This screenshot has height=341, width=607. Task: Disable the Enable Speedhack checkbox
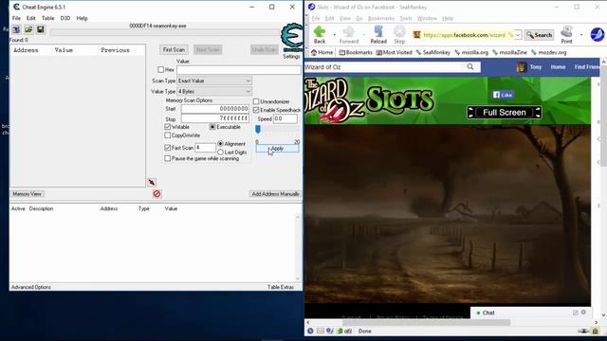(x=256, y=110)
